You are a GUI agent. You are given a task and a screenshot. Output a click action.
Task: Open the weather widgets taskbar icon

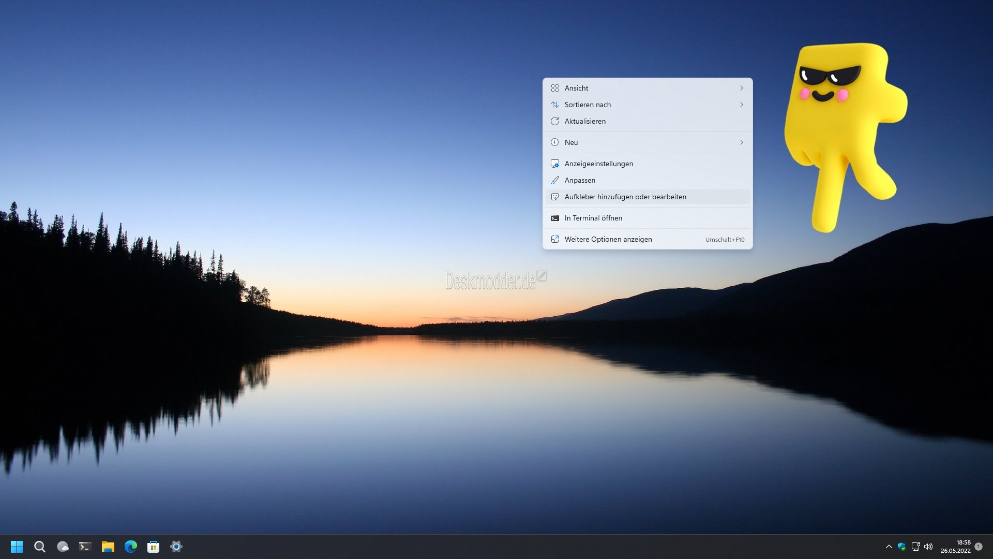(x=63, y=547)
